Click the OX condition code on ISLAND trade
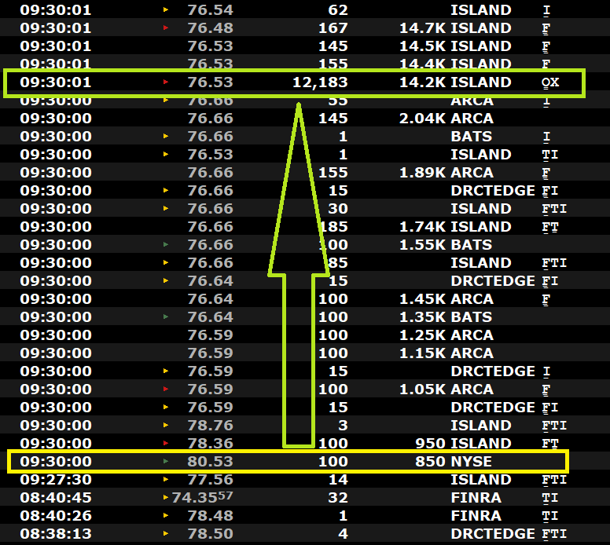This screenshot has width=610, height=545. point(550,82)
